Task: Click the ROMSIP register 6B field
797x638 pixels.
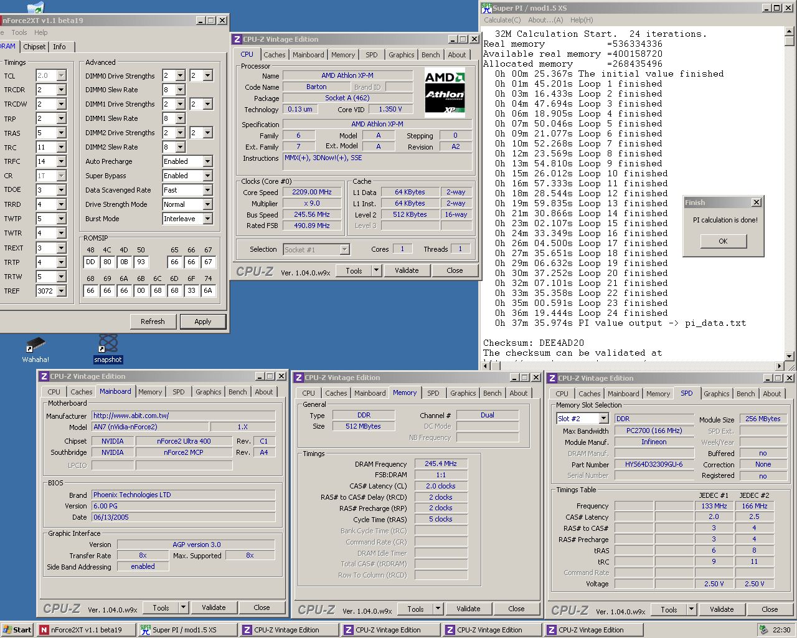Action: 141,291
